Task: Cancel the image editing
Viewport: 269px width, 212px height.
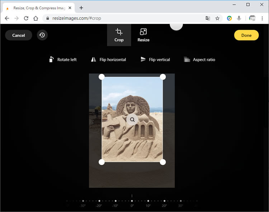Action: point(19,35)
